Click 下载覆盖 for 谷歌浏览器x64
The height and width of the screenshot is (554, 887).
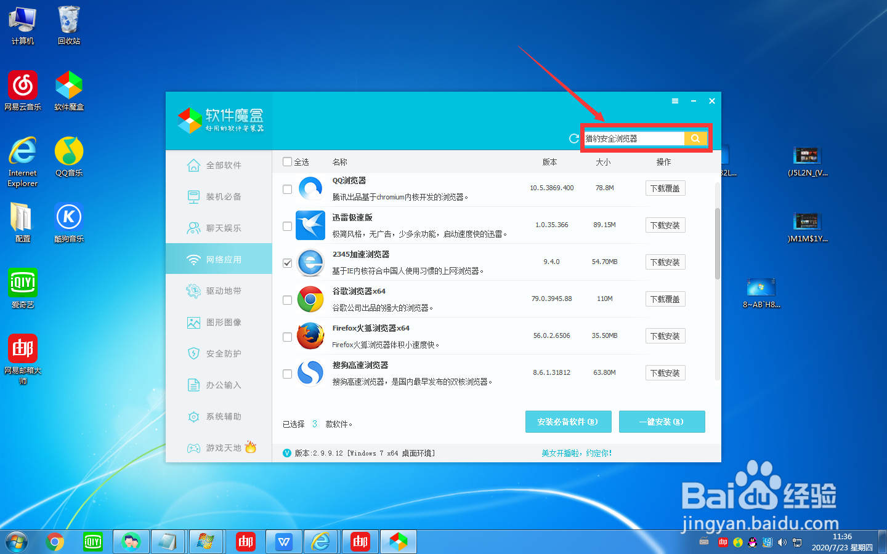pyautogui.click(x=665, y=299)
